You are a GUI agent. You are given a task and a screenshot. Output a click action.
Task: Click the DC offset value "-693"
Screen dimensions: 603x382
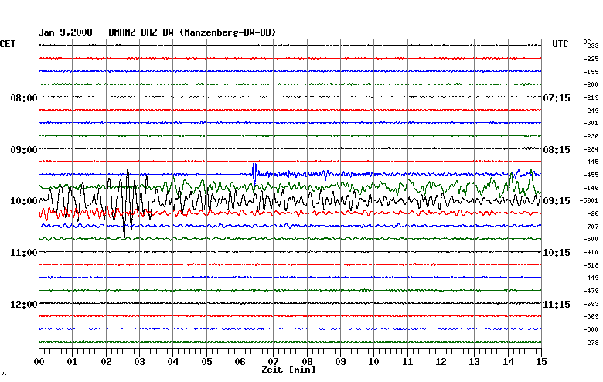pyautogui.click(x=591, y=304)
